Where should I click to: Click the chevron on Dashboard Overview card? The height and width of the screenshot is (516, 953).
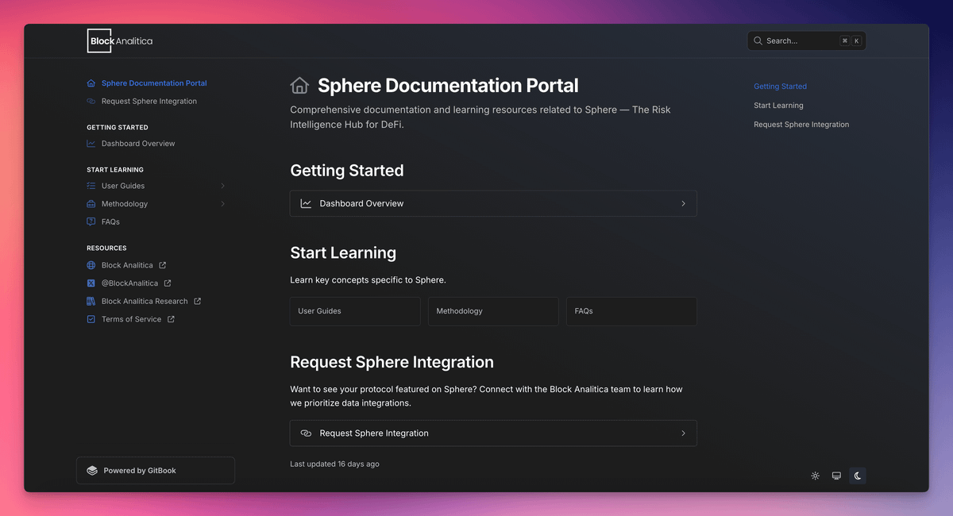tap(683, 204)
